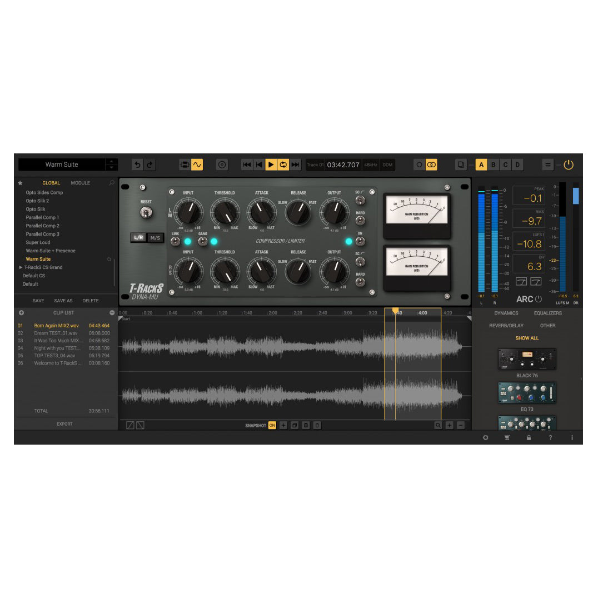This screenshot has height=598, width=598.
Task: Select comparison slot C
Action: point(505,165)
